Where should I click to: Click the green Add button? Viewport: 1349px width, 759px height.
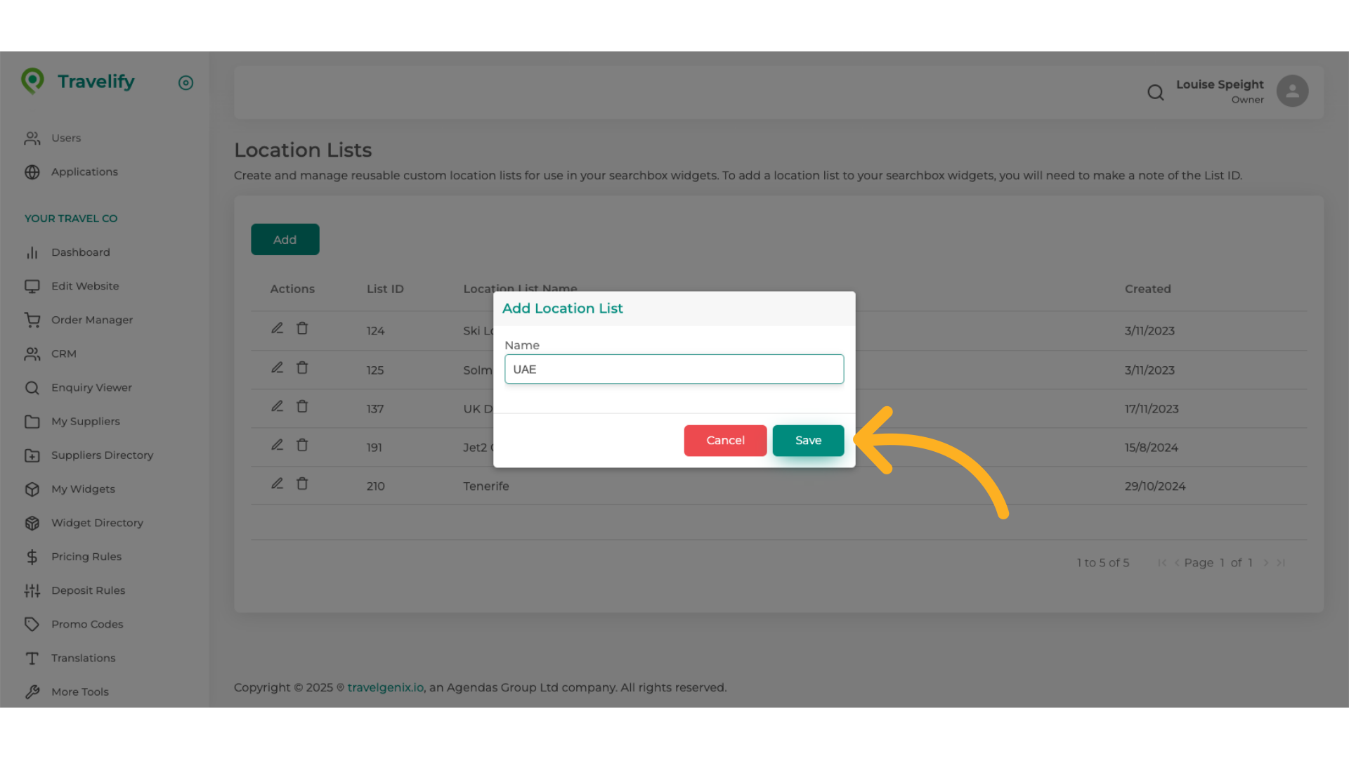[285, 240]
